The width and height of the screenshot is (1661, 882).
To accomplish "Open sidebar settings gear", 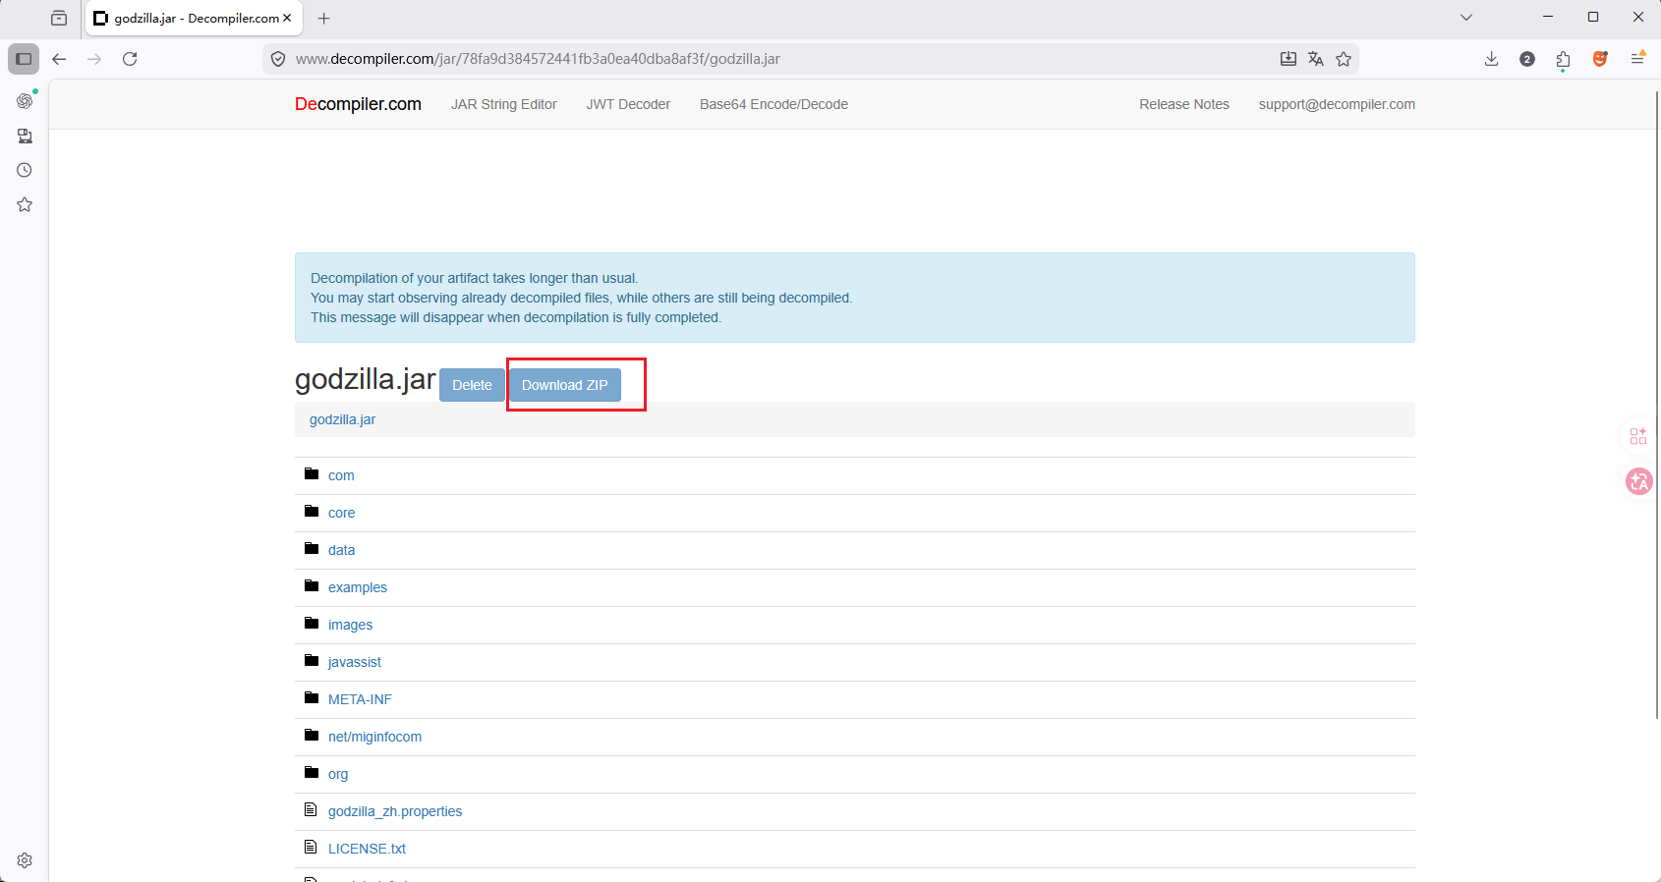I will tap(25, 860).
